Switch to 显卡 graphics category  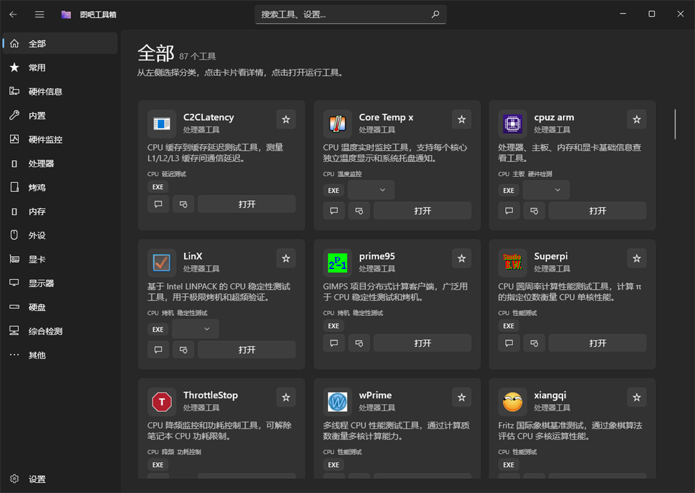coord(60,259)
